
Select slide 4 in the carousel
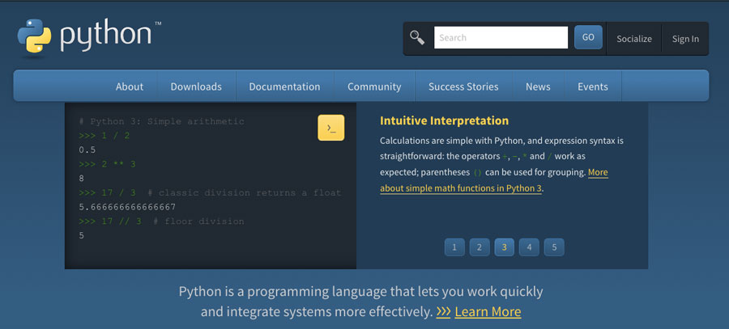pos(529,247)
